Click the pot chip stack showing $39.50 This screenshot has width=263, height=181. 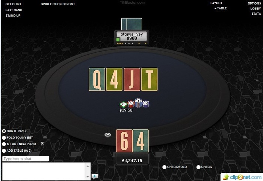(135, 103)
